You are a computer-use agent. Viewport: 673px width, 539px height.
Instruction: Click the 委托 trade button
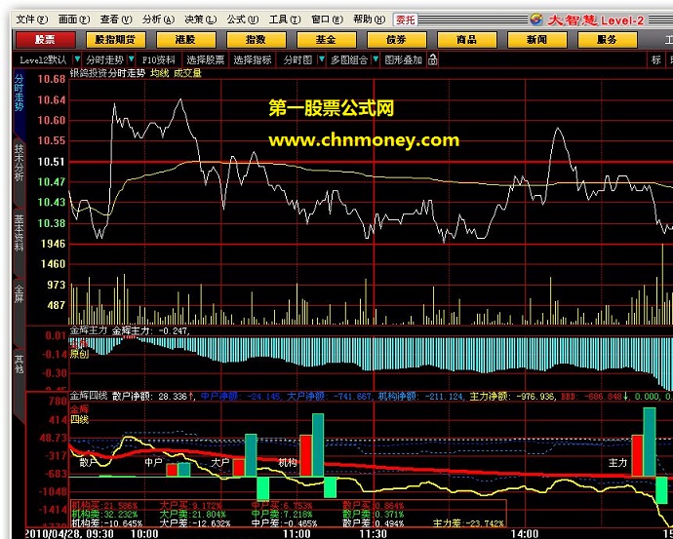[405, 19]
